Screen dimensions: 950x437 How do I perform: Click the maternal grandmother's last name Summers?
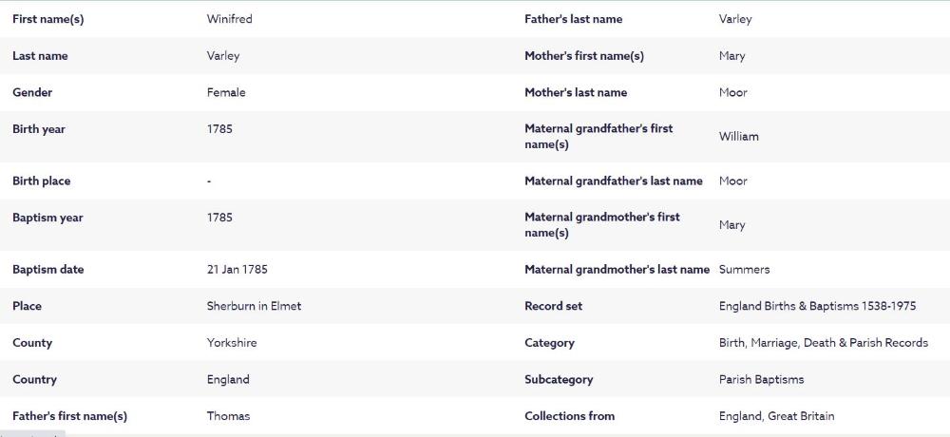[x=744, y=270]
